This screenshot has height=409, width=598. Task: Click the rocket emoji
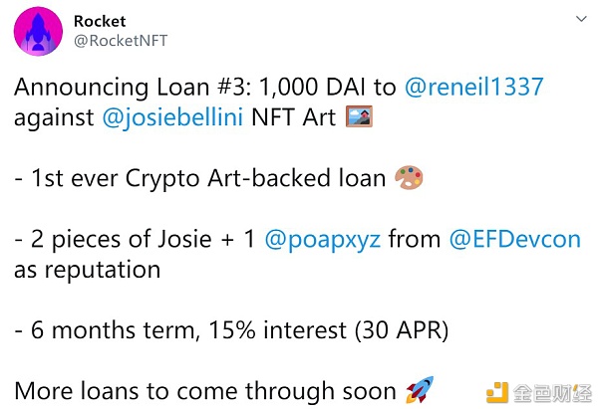click(x=420, y=389)
